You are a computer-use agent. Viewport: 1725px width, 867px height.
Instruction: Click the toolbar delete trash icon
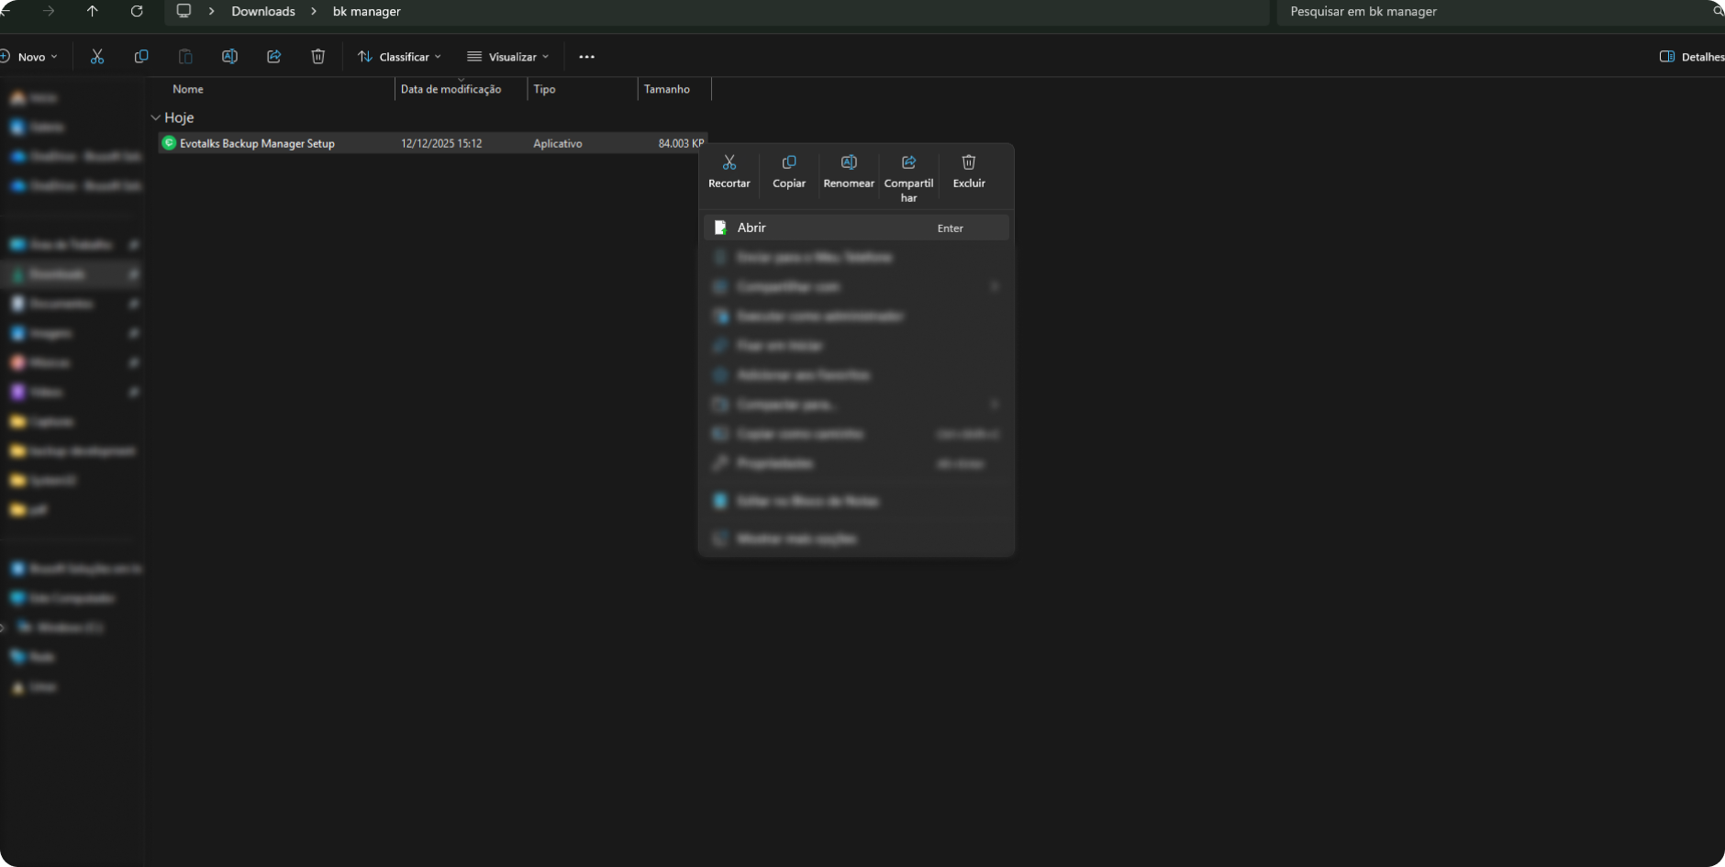318,57
